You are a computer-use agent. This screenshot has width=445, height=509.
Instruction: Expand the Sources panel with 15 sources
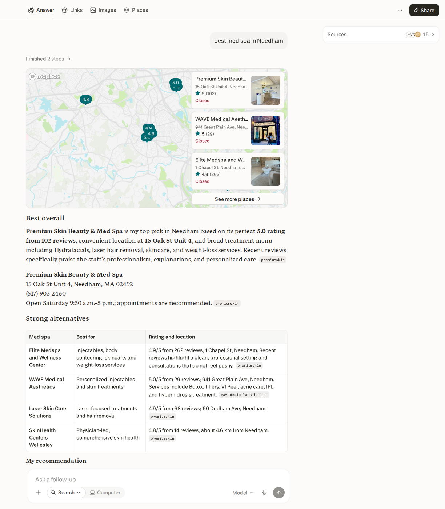(x=381, y=35)
